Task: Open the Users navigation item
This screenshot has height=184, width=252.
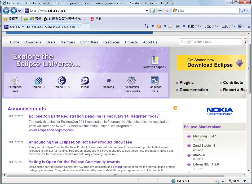Action: point(51,42)
